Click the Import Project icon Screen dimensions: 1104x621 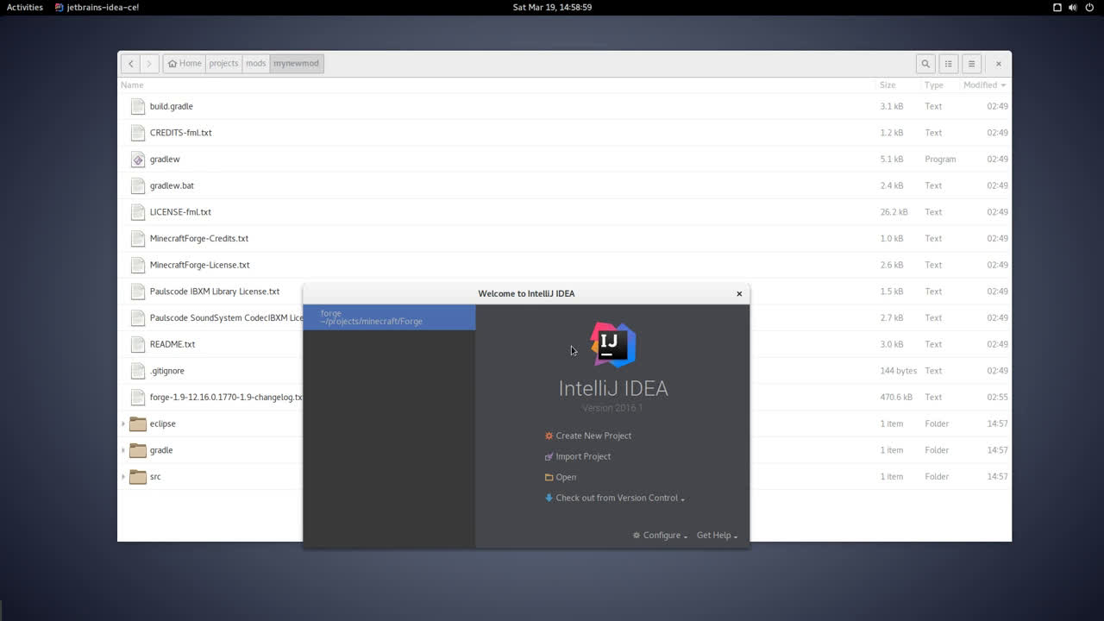tap(549, 456)
